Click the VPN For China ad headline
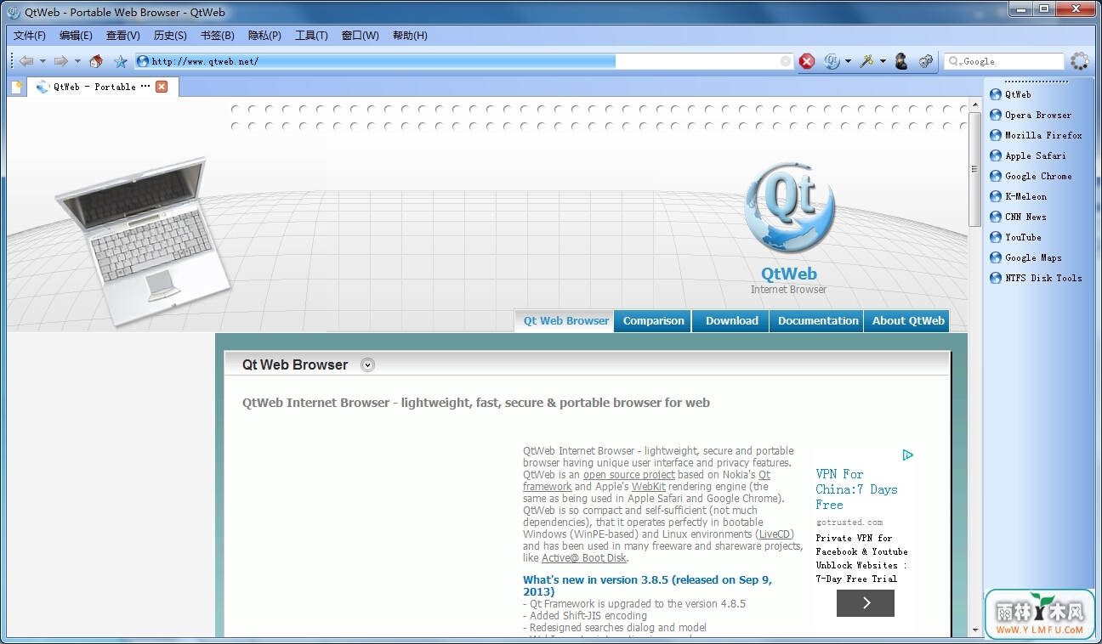 (856, 489)
